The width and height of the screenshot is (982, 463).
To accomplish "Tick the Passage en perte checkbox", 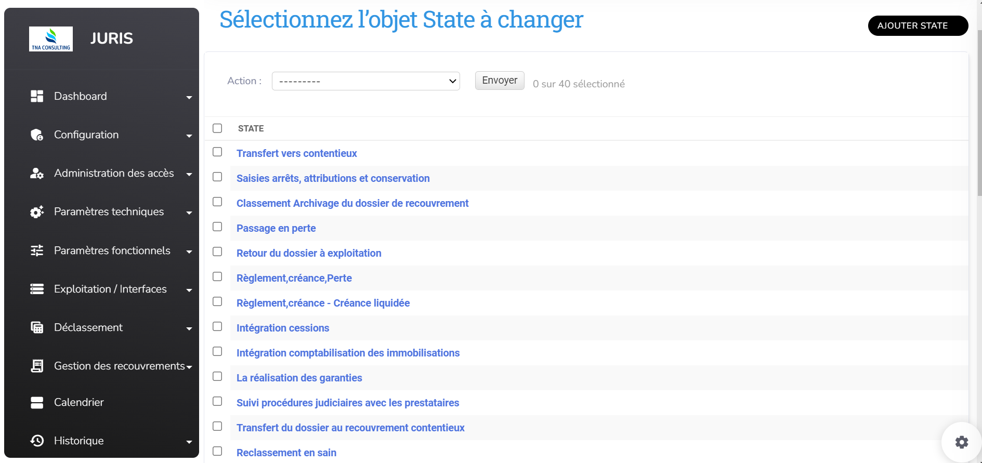I will [x=217, y=227].
